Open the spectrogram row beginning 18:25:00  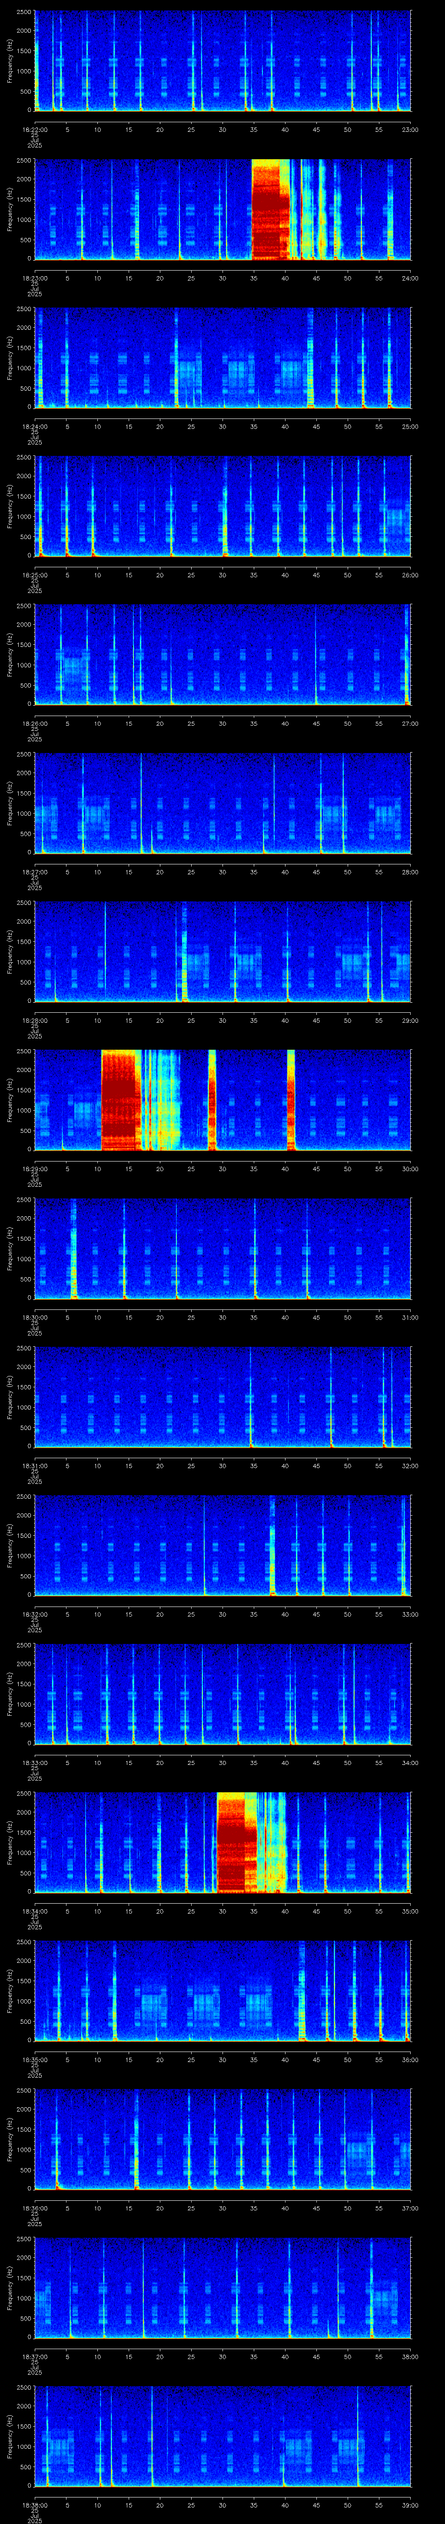tap(223, 506)
